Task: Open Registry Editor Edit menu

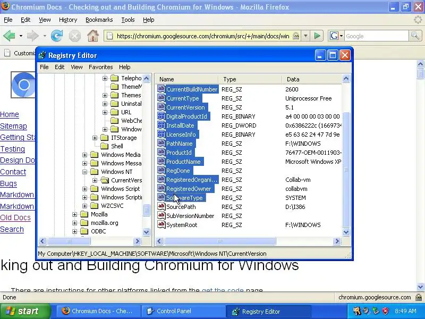Action: tap(59, 67)
